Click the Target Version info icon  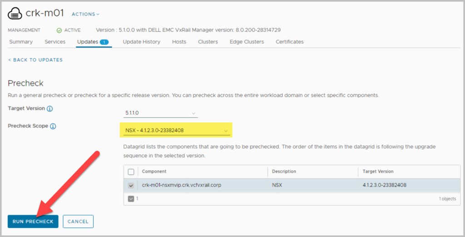tap(50, 109)
